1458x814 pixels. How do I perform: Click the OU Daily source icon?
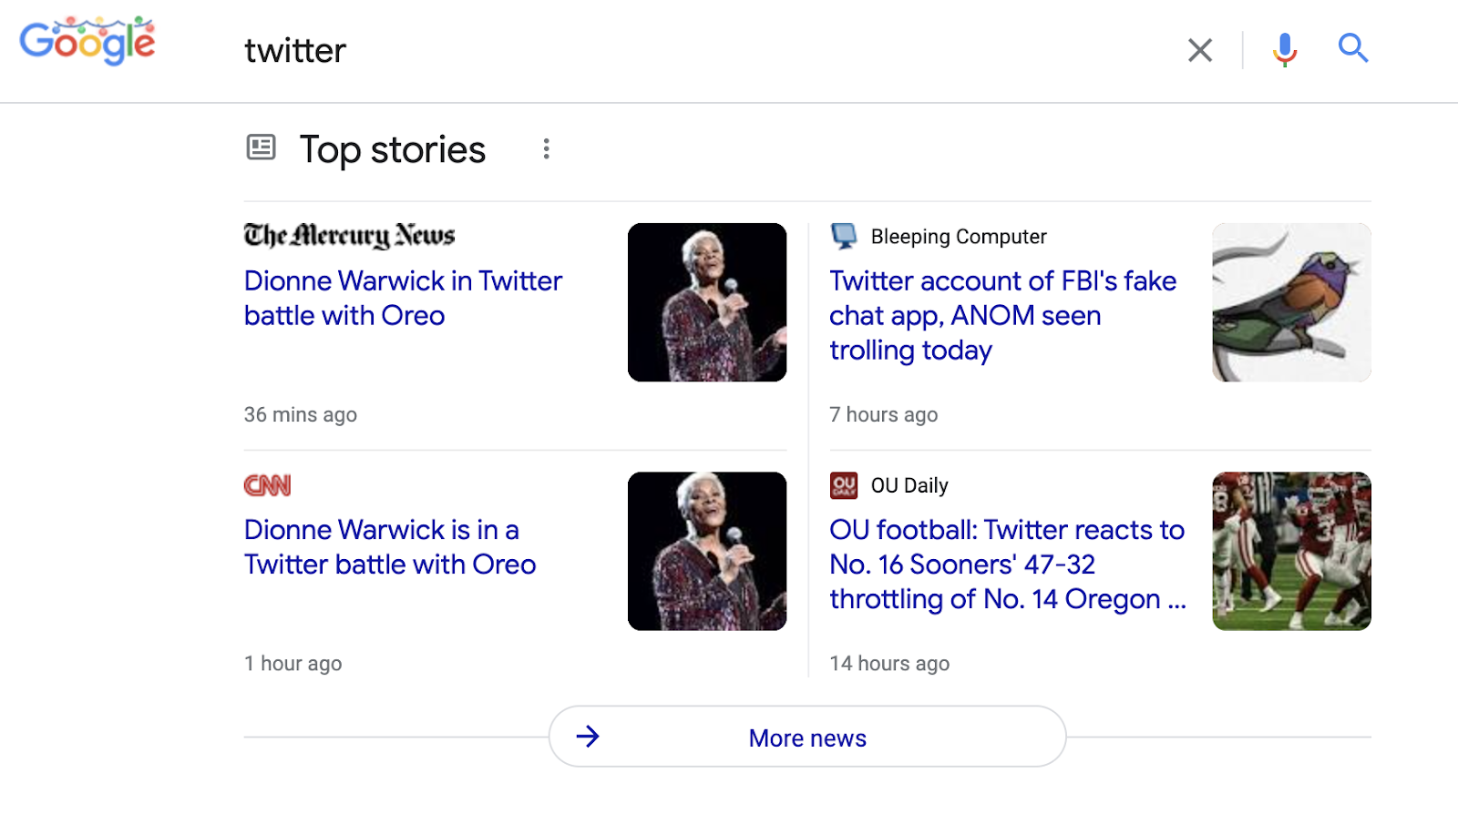pyautogui.click(x=844, y=485)
